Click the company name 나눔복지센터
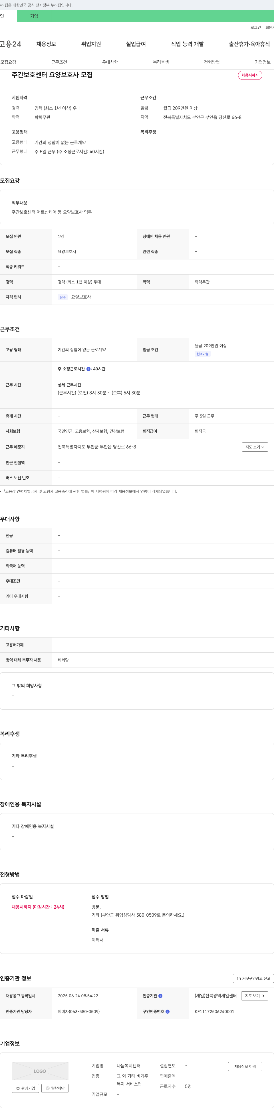274x1108 pixels. [128, 1066]
